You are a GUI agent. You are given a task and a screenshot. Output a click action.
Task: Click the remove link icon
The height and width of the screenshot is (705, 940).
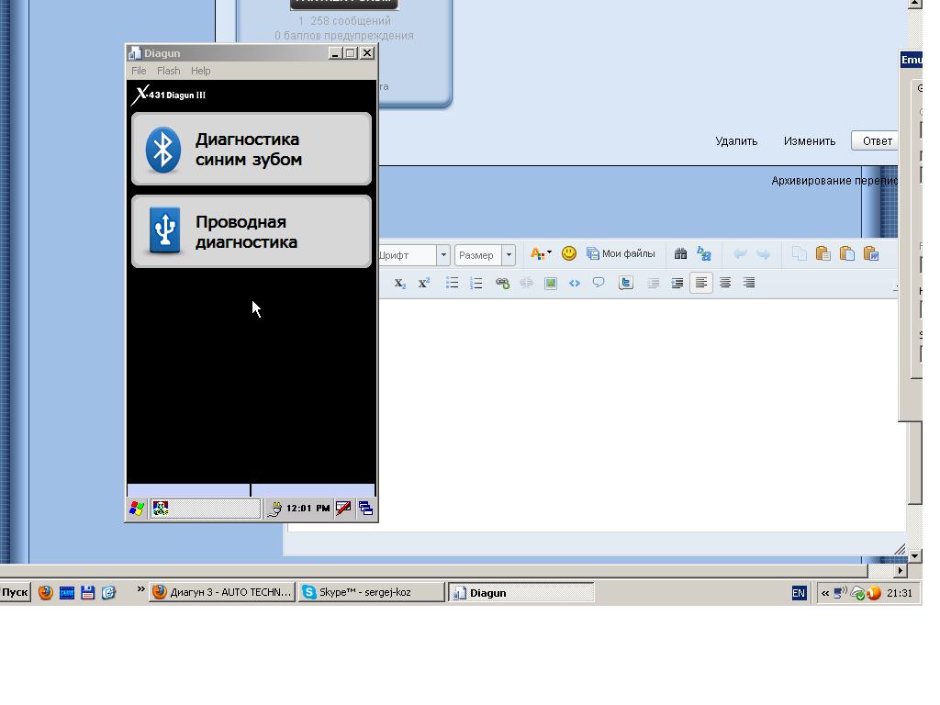[x=526, y=283]
